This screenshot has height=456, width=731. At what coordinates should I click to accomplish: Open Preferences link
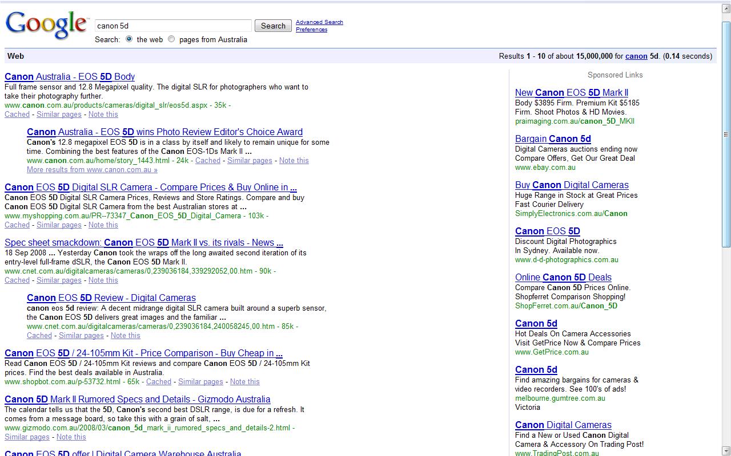tap(311, 30)
